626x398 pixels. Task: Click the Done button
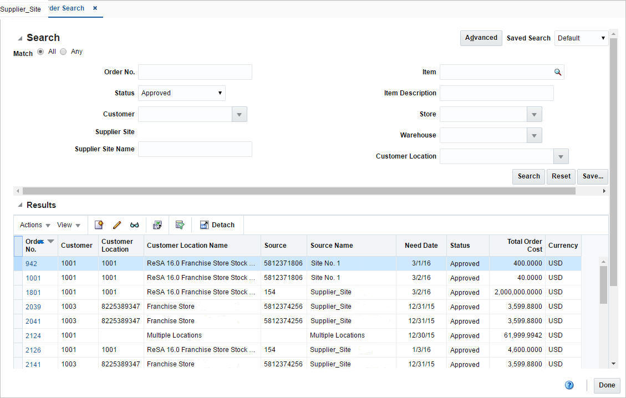(607, 385)
